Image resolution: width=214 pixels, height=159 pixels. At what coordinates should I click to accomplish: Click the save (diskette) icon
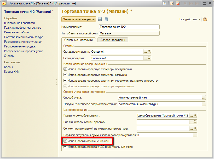click(x=100, y=19)
